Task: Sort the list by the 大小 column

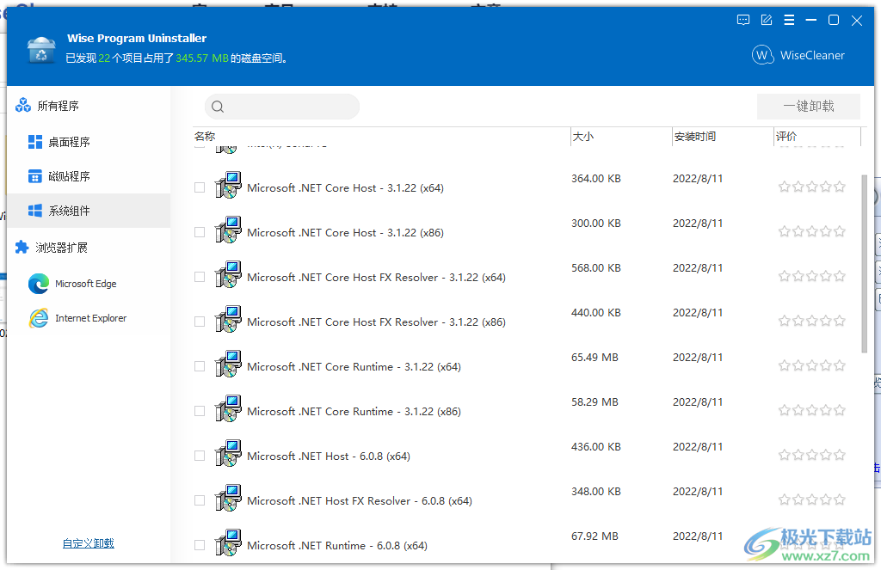Action: coord(582,136)
